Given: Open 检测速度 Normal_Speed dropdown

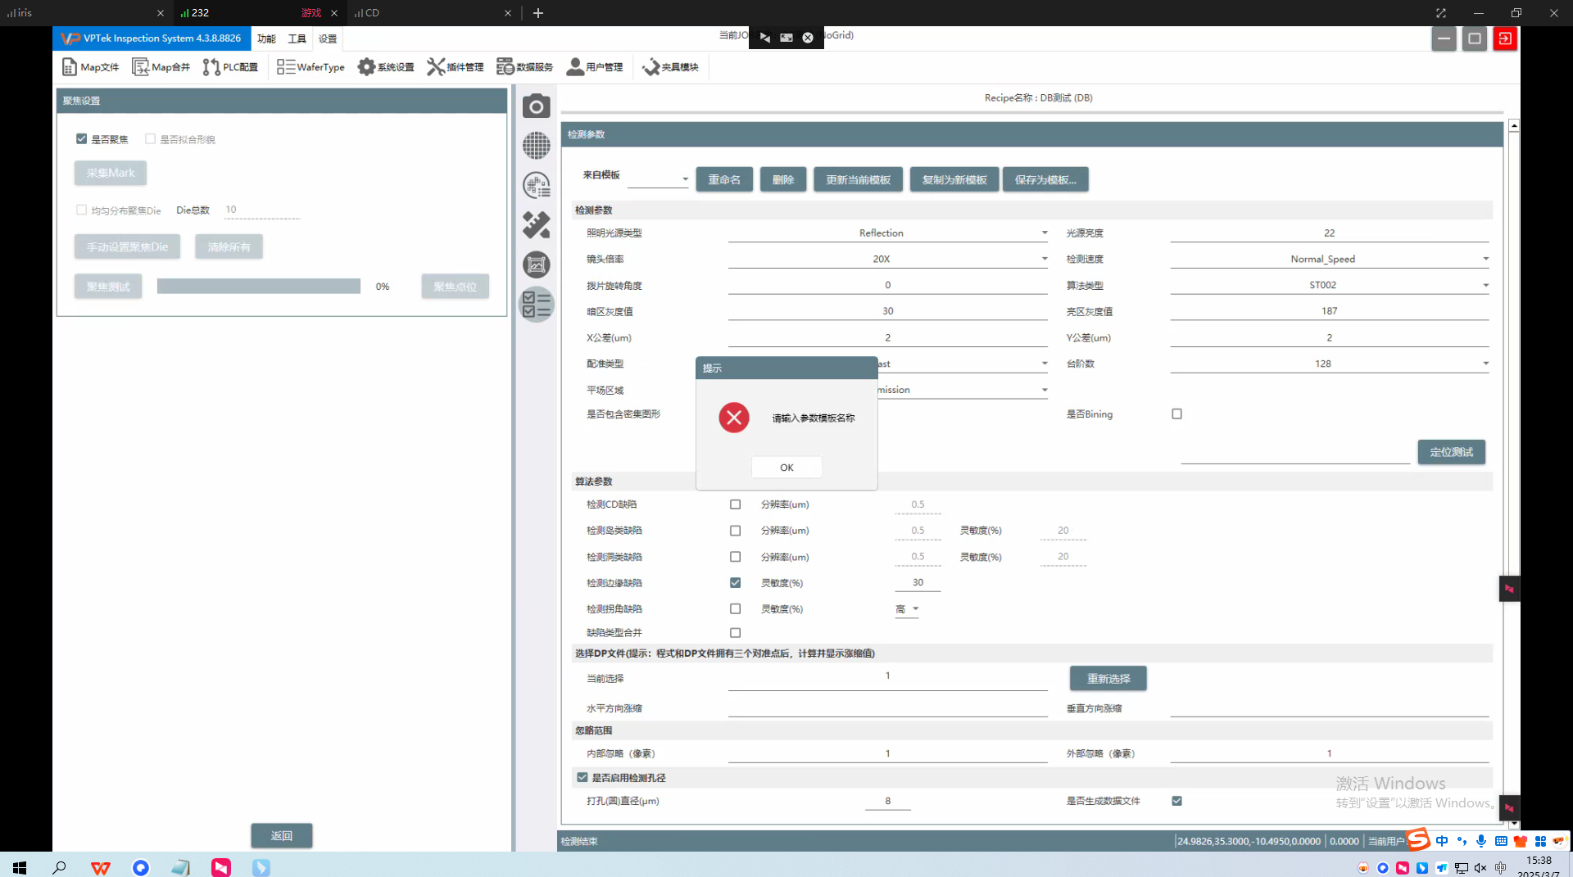Looking at the screenshot, I should [x=1485, y=260].
